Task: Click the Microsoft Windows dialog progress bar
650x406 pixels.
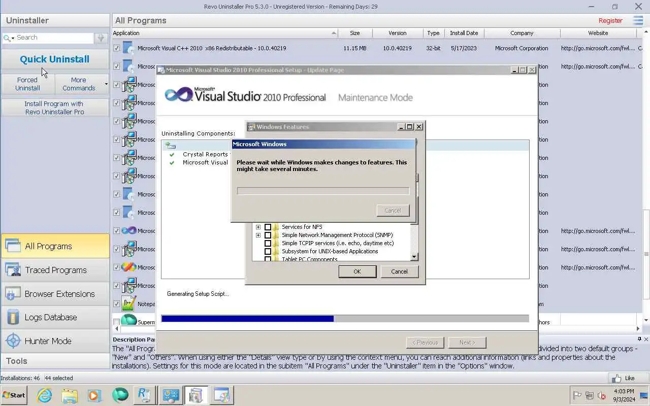Action: pyautogui.click(x=323, y=191)
